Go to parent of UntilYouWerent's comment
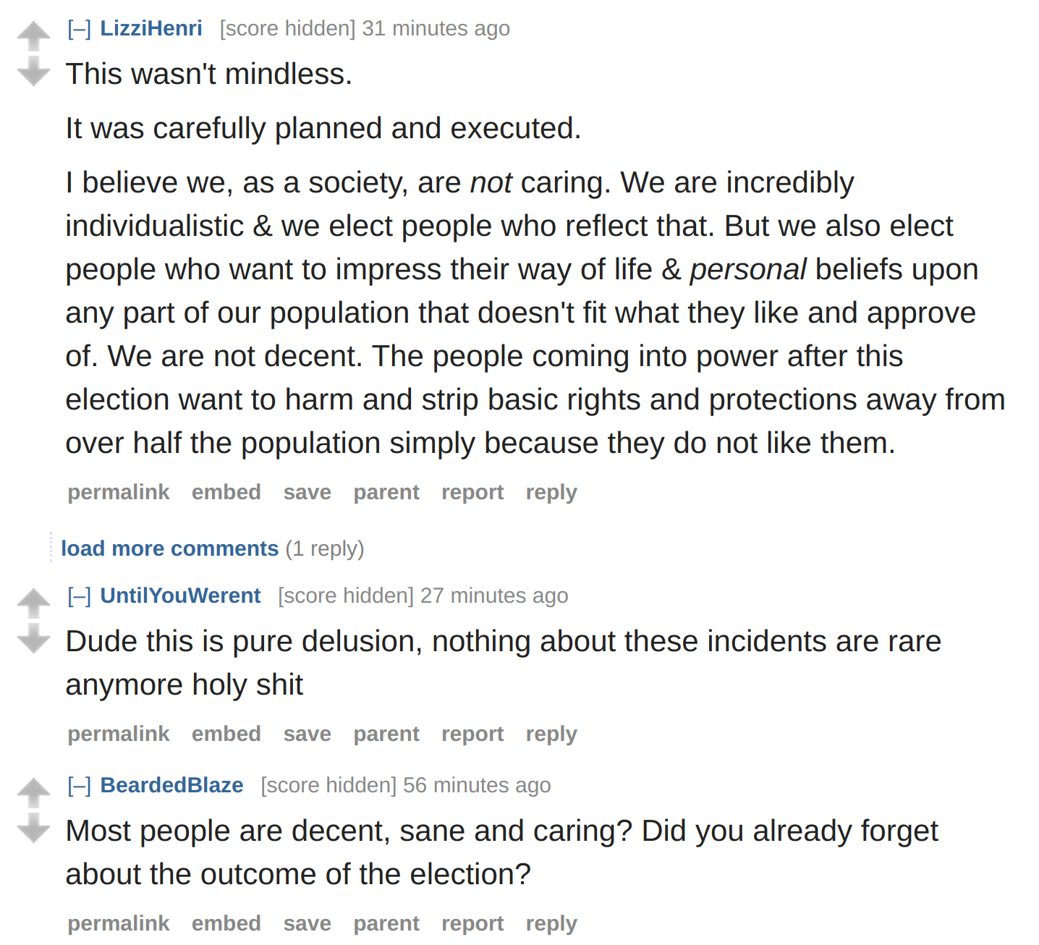 386,734
